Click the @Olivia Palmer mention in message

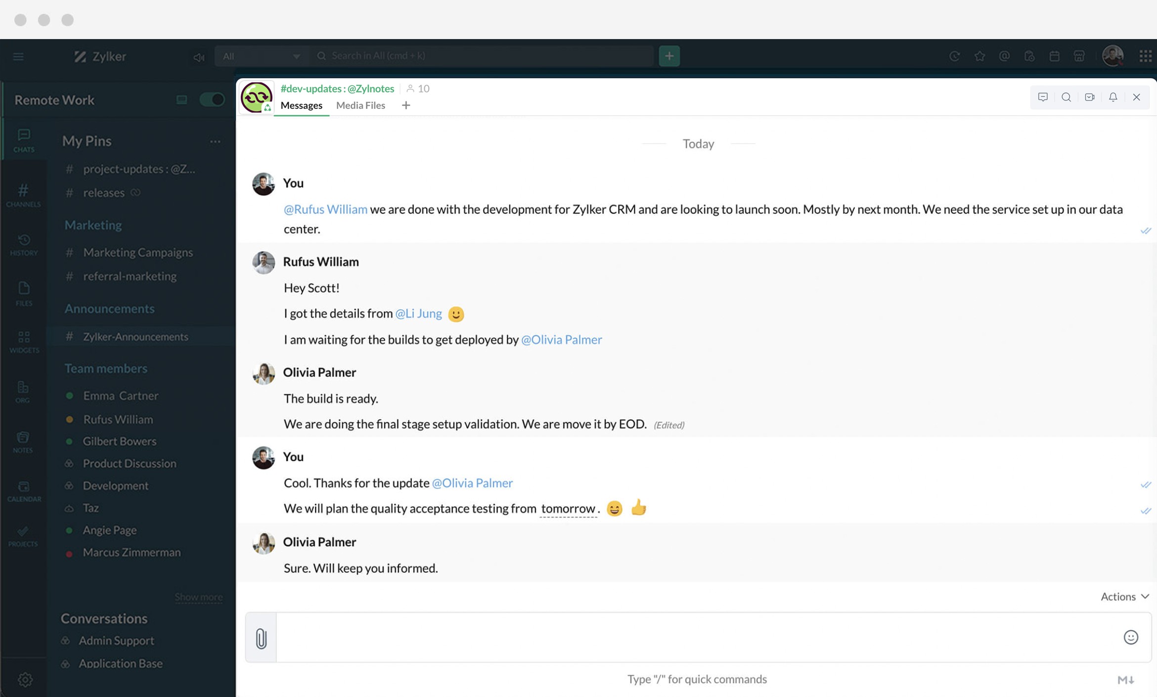point(561,340)
